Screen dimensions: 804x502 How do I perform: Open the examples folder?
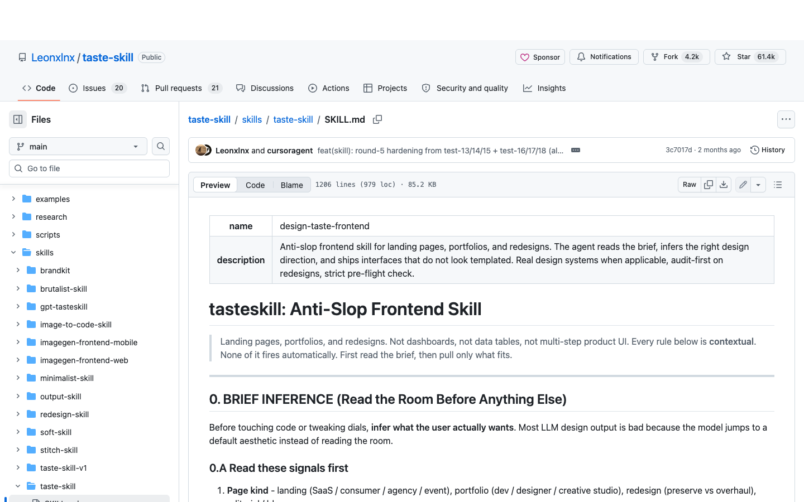pyautogui.click(x=52, y=199)
